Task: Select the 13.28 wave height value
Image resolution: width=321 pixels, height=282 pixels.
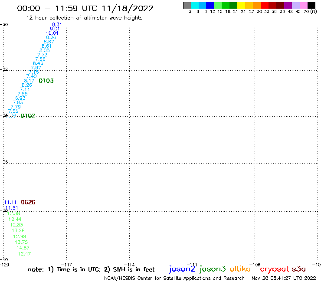Action: [18, 231]
